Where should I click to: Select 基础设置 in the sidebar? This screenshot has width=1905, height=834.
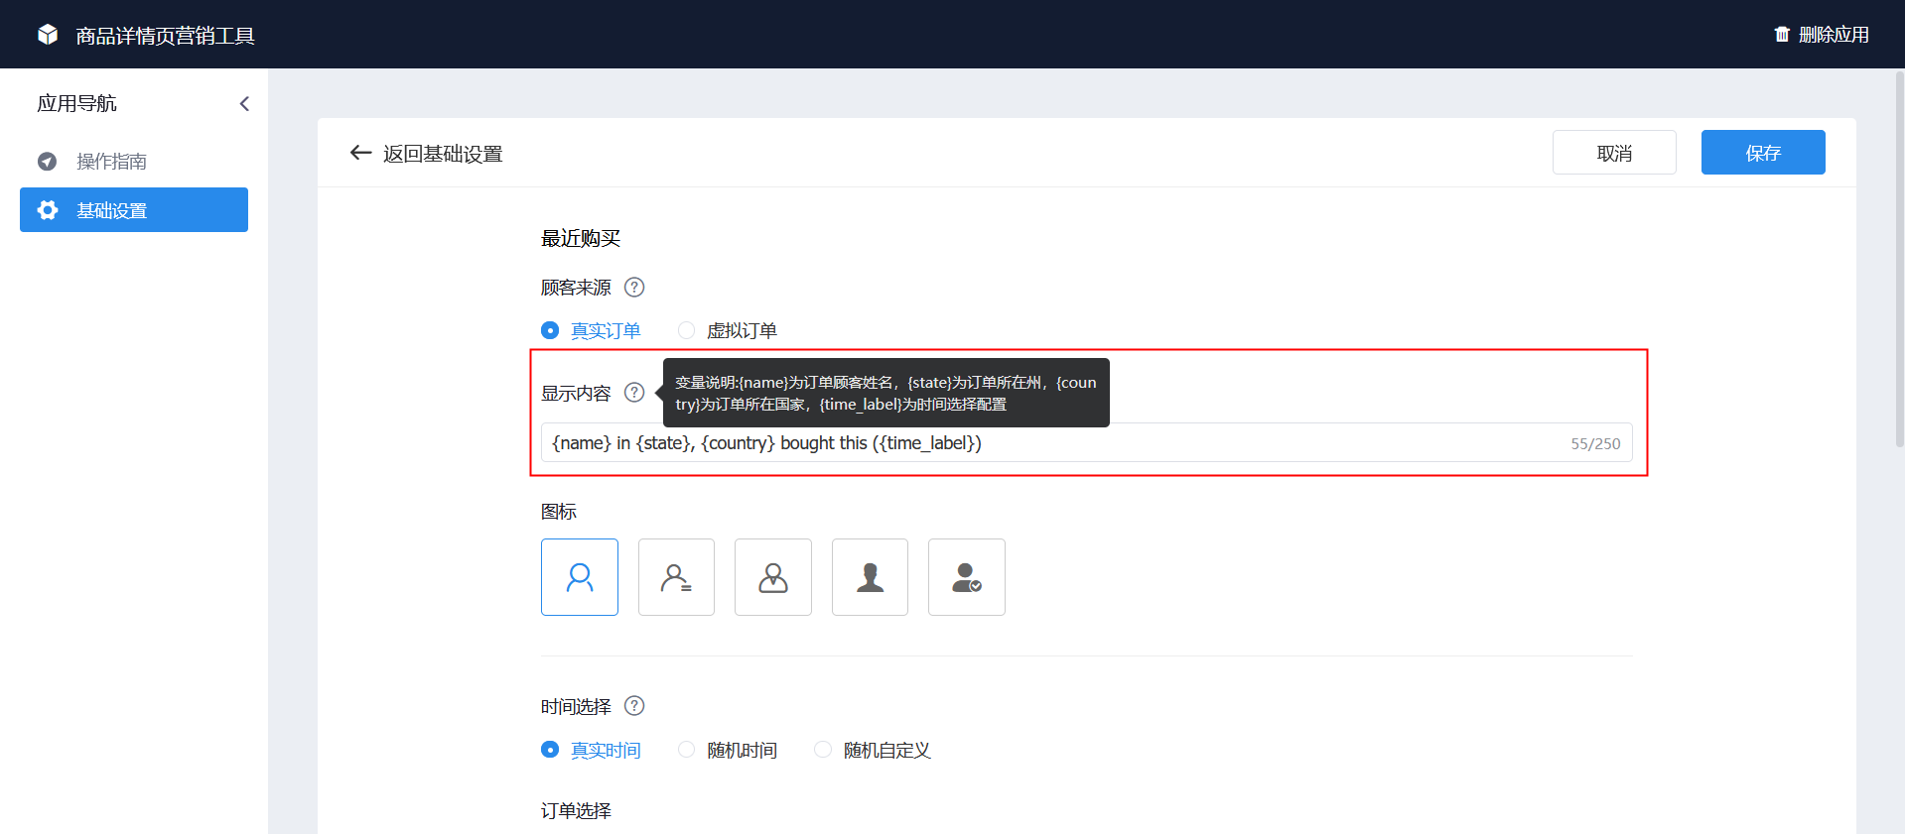134,210
